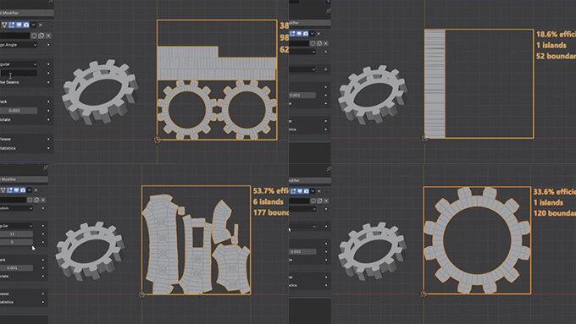The image size is (576, 324).
Task: Expand modifier options chevron in top-right header
Action: click(x=312, y=33)
